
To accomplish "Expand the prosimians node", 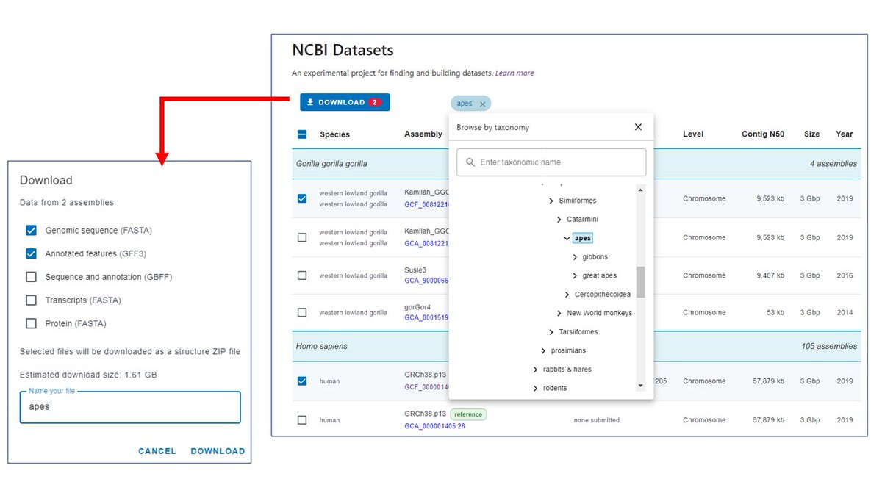I will click(543, 351).
